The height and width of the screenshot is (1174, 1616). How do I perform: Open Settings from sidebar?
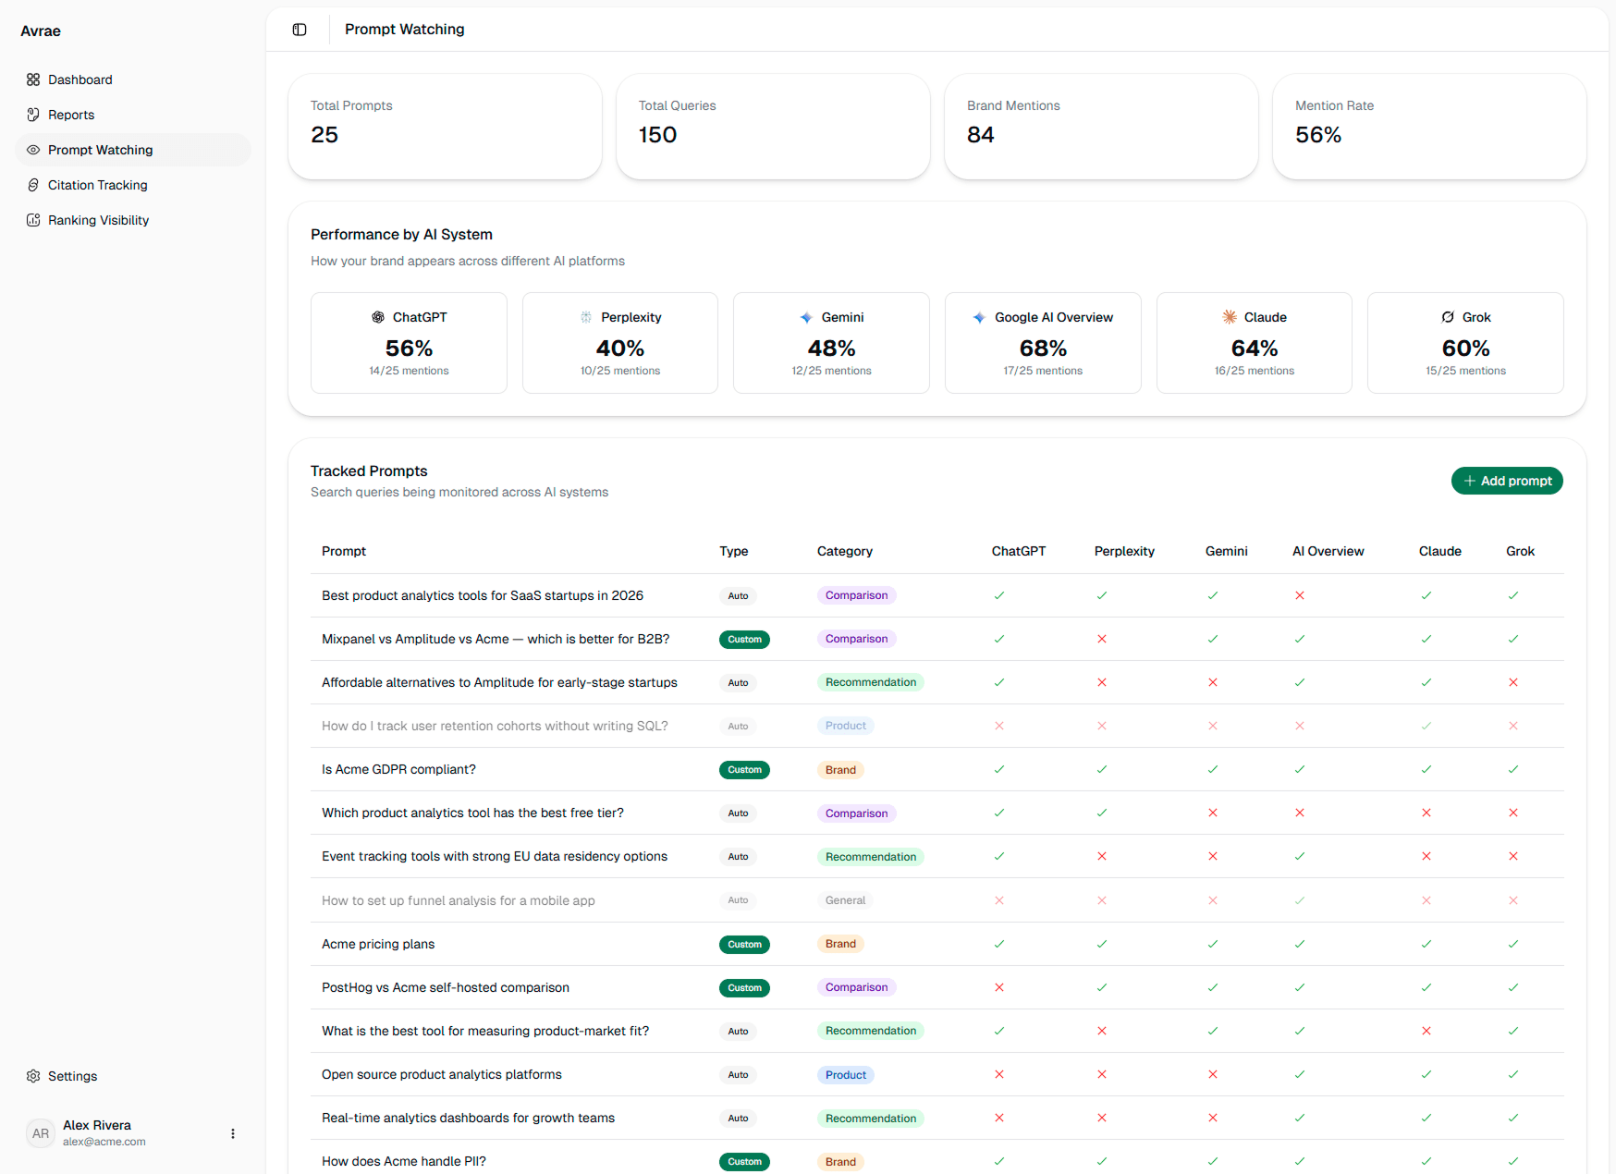(133, 1076)
